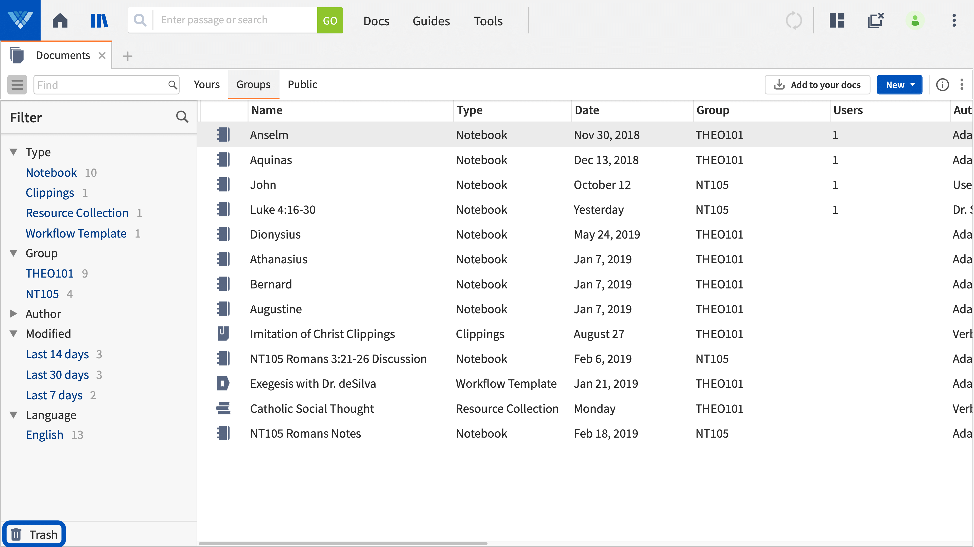Open the Trash

34,534
